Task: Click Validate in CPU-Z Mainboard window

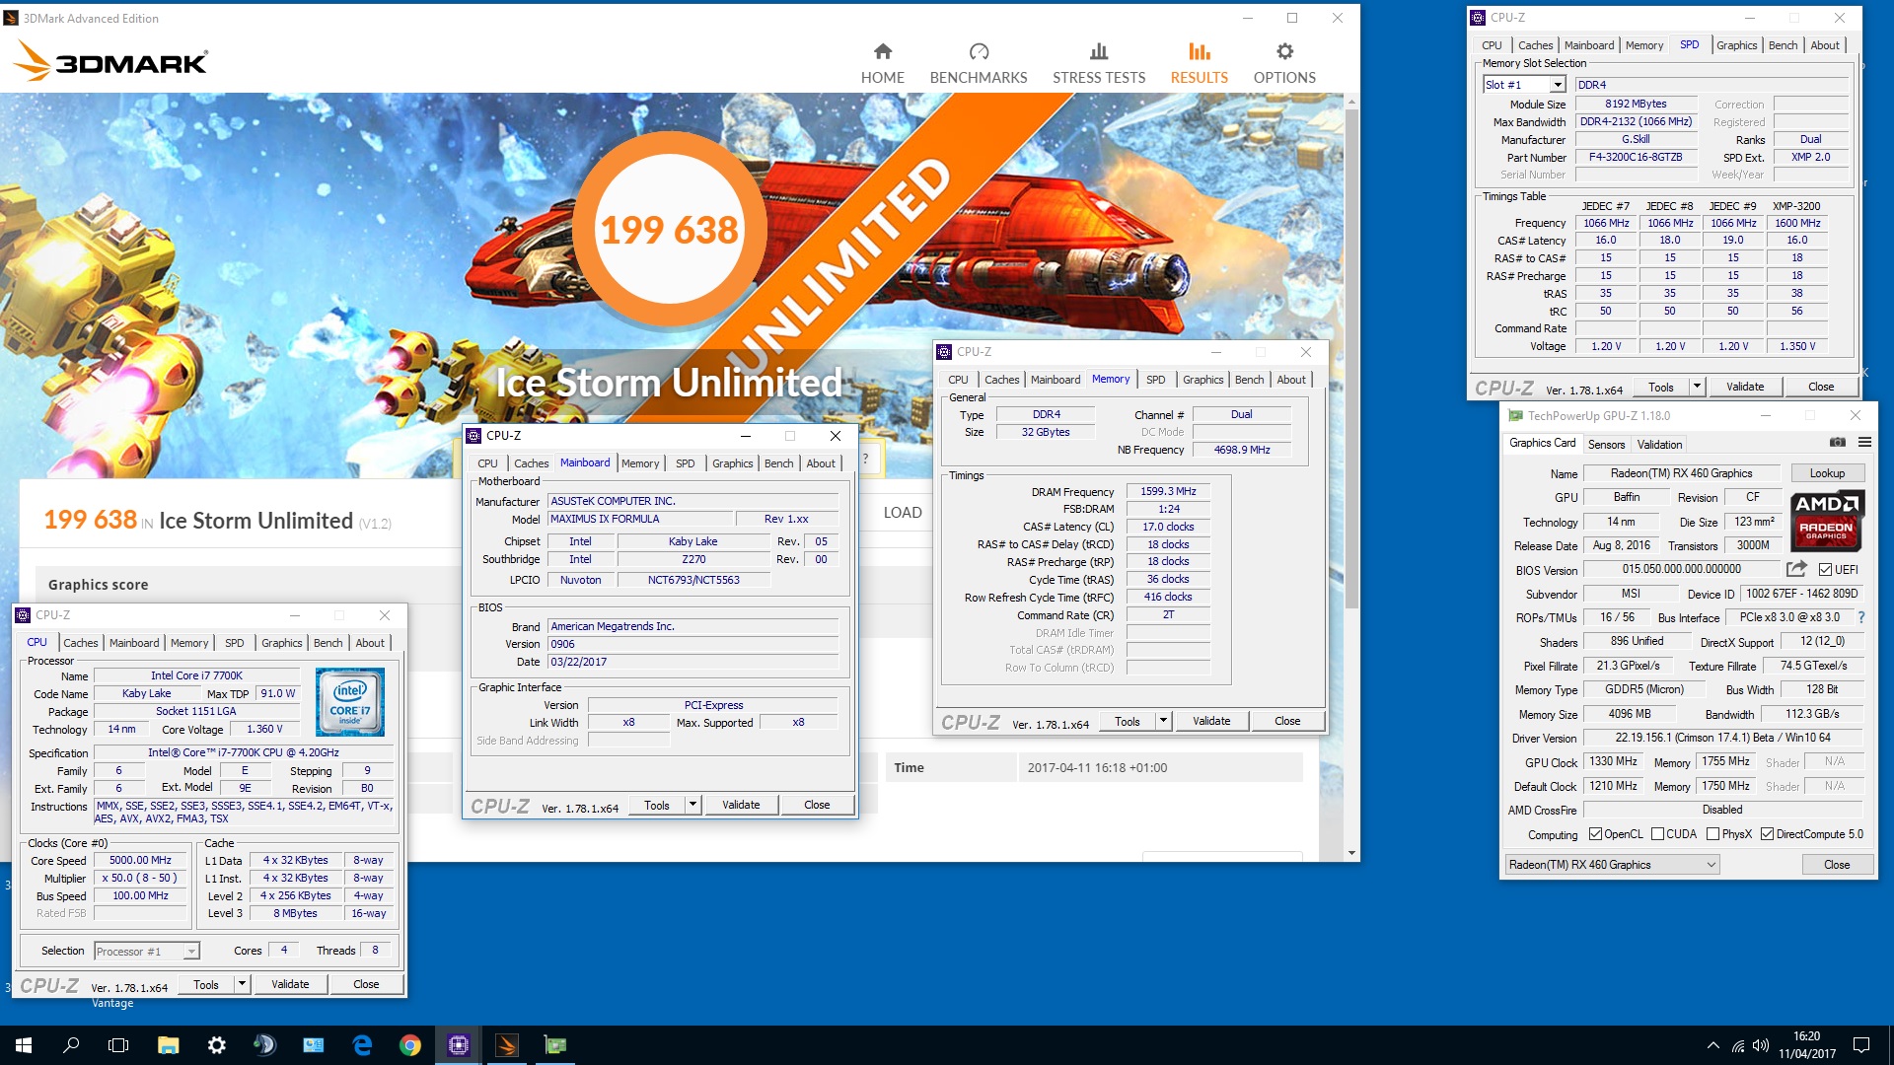Action: [x=740, y=805]
